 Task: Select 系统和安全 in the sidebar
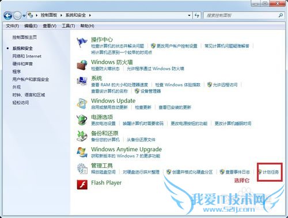pos(22,48)
